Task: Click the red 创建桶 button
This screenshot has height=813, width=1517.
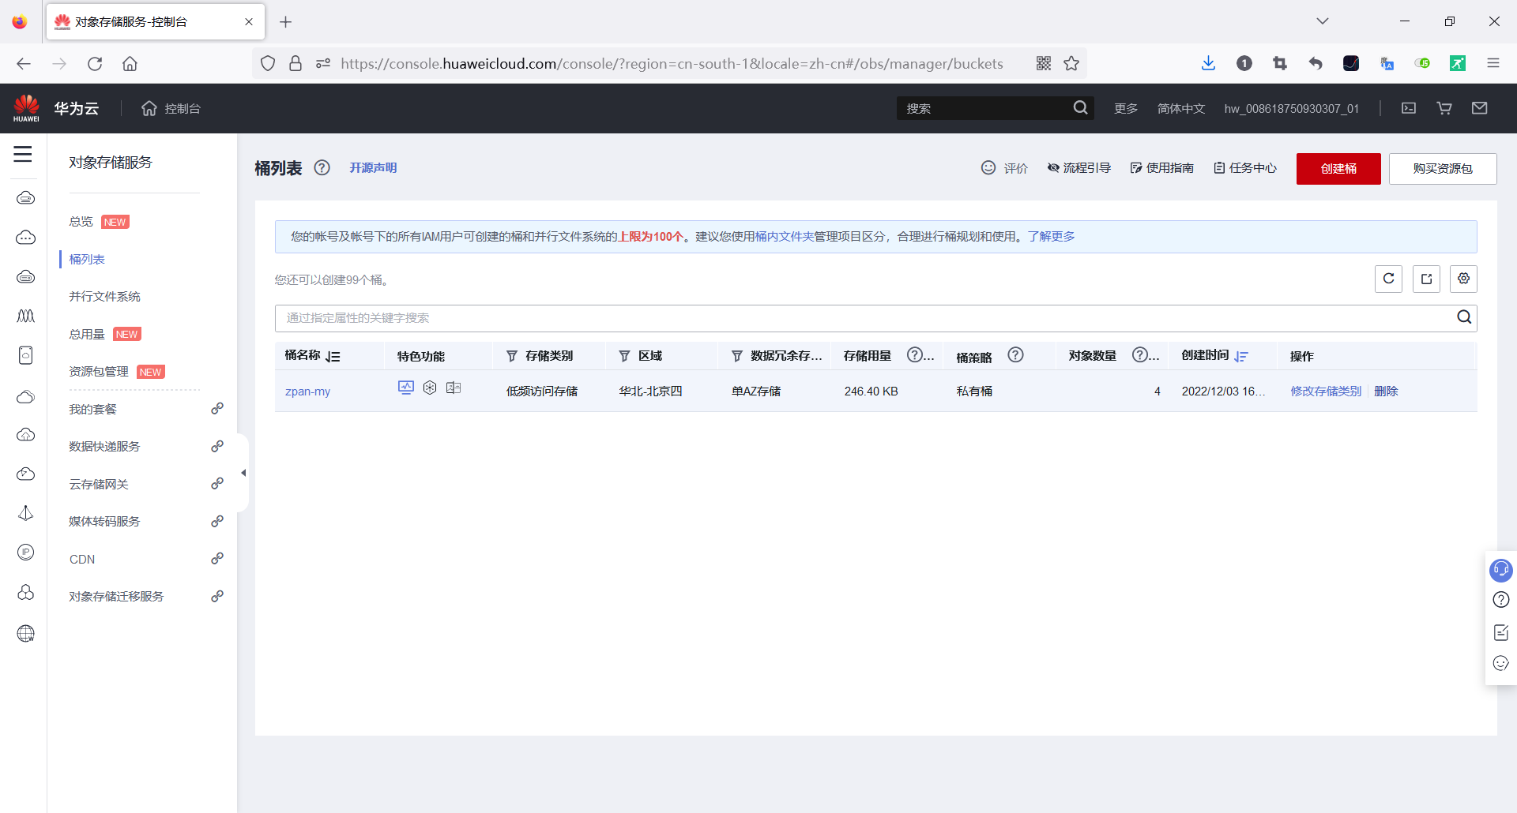Action: pyautogui.click(x=1338, y=168)
